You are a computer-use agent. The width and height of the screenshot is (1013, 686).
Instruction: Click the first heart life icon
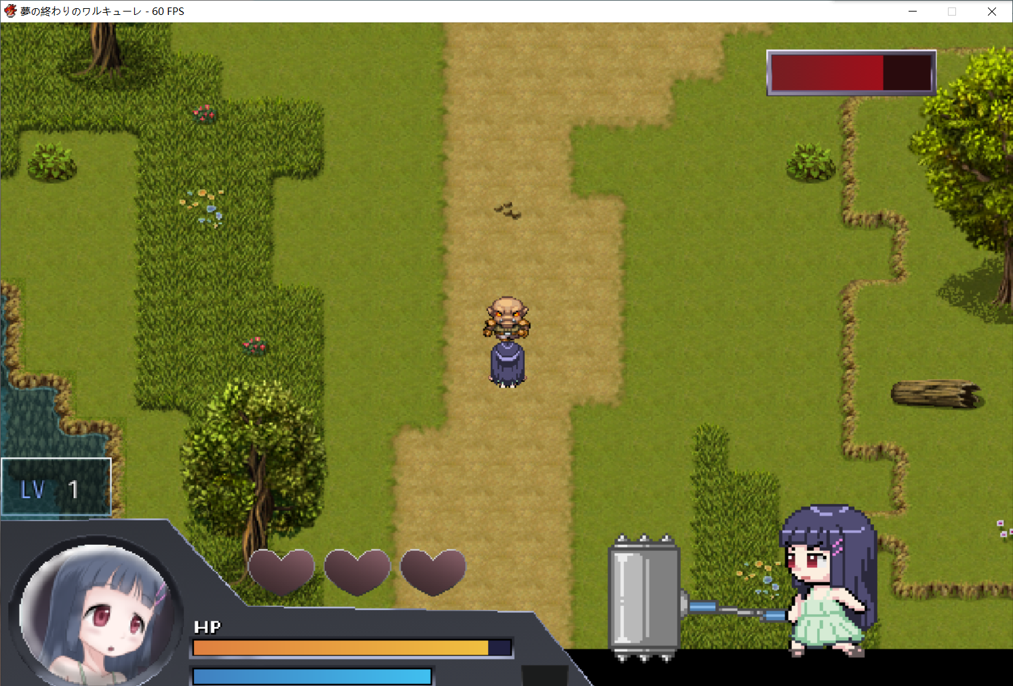pos(281,572)
